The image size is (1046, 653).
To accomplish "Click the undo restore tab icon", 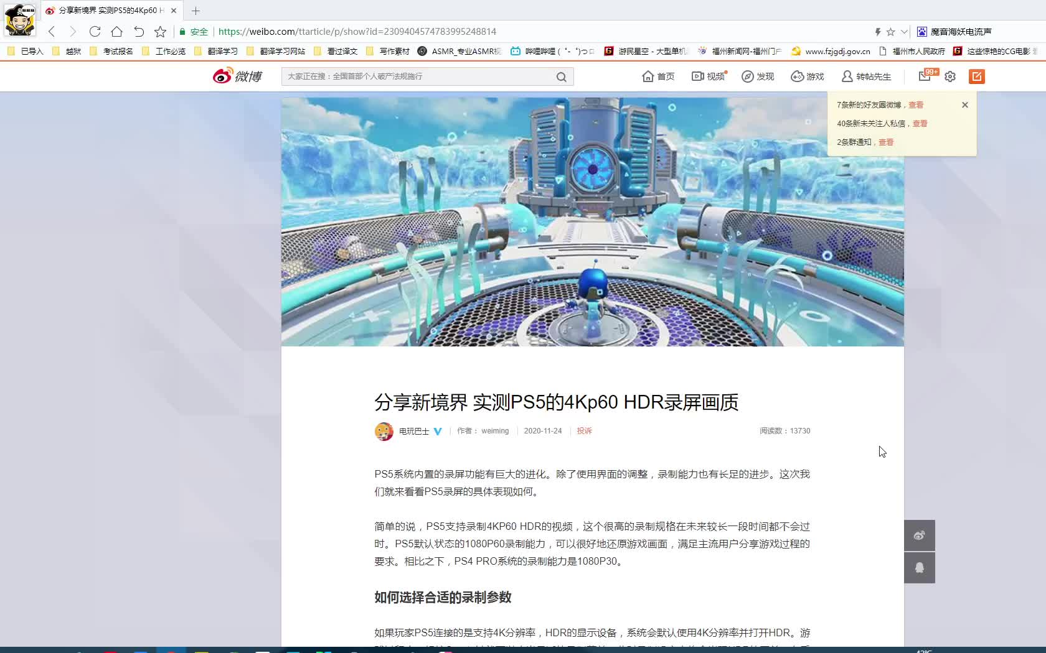I will [x=139, y=32].
